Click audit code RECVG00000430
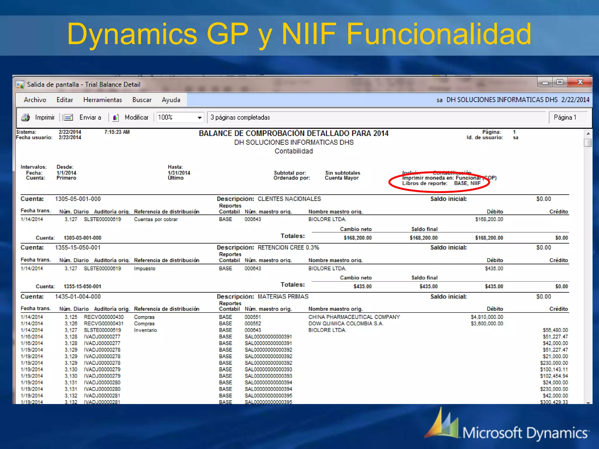Viewport: 599px width, 449px height. click(104, 317)
